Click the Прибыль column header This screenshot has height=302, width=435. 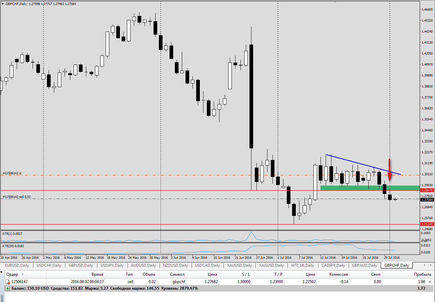[408, 274]
